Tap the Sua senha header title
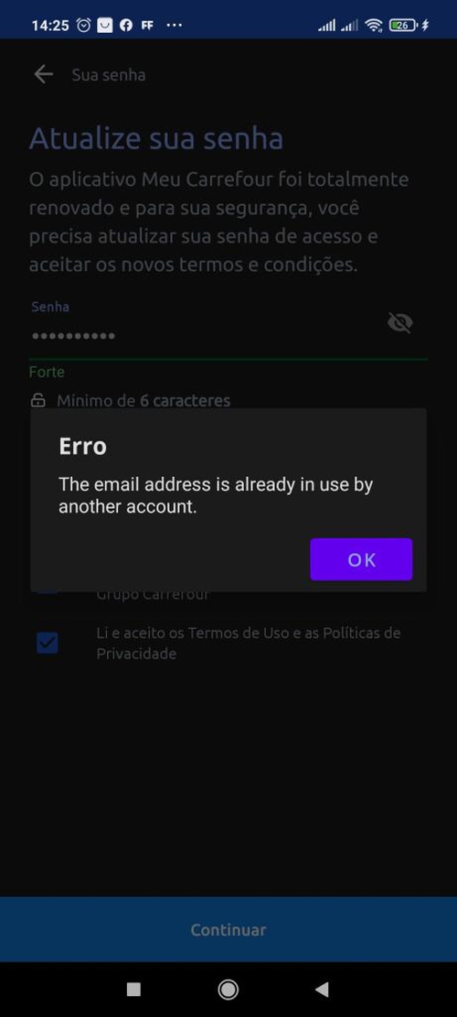 click(x=109, y=74)
